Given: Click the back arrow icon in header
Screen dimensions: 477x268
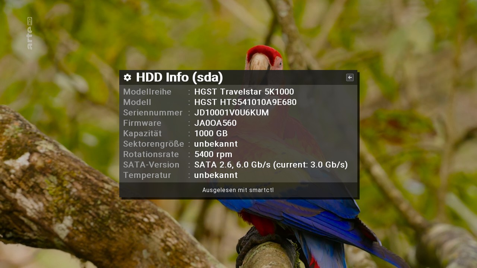Looking at the screenshot, I should (350, 77).
